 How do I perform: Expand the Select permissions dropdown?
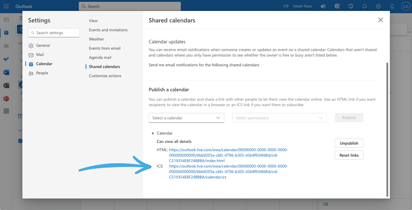pyautogui.click(x=279, y=118)
